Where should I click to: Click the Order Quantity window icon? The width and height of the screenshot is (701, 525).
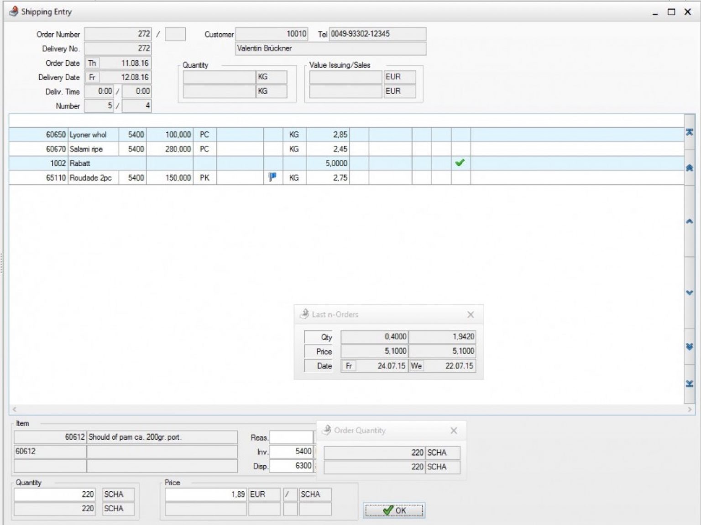tap(327, 430)
